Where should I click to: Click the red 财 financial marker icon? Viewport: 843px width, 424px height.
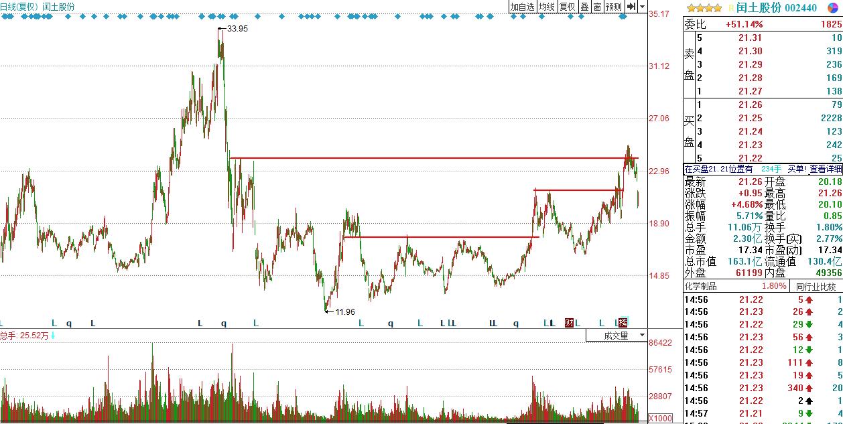(569, 323)
